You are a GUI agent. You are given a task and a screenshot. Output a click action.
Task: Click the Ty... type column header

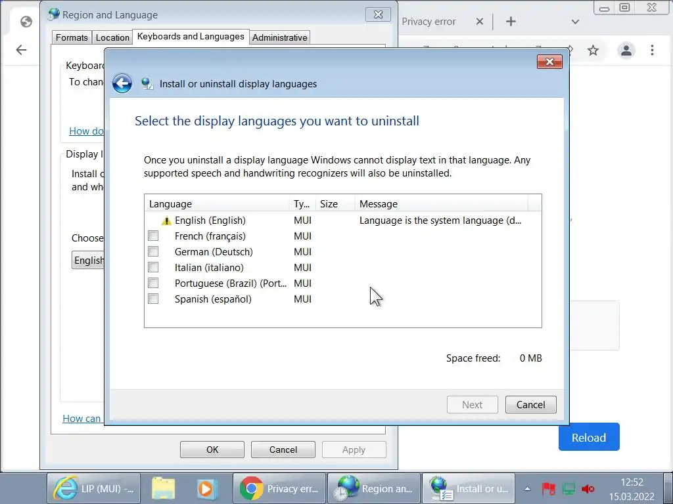302,204
